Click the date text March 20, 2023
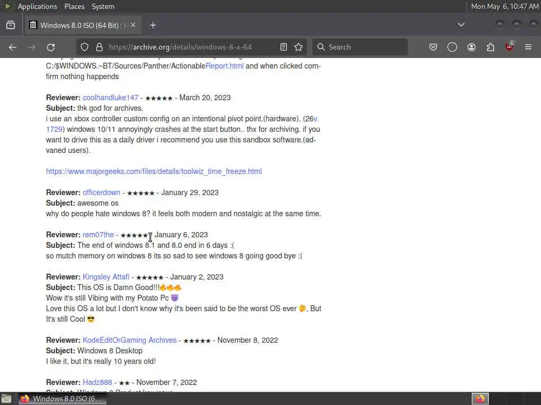Viewport: 541px width, 405px height. point(205,98)
